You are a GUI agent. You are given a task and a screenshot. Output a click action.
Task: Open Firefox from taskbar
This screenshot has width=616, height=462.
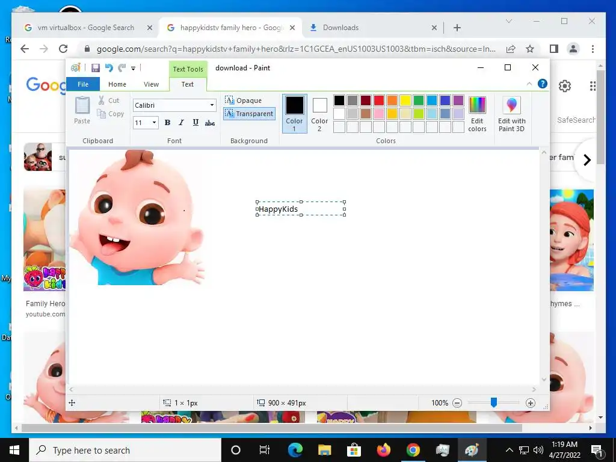pyautogui.click(x=383, y=450)
